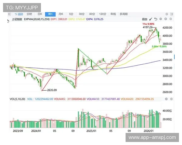Screen dimensions: 182x145
Task: Click the VOLMA20 value readout
Action: 137,99
